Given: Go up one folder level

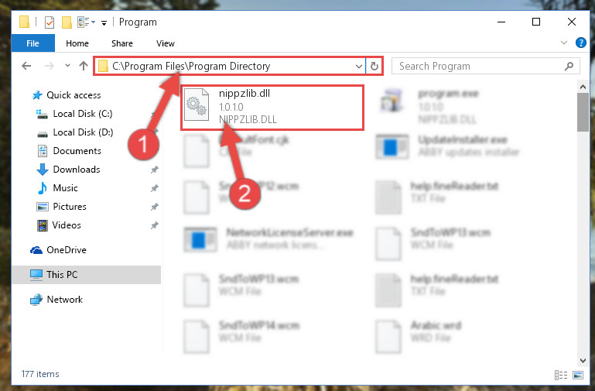Looking at the screenshot, I should 83,66.
